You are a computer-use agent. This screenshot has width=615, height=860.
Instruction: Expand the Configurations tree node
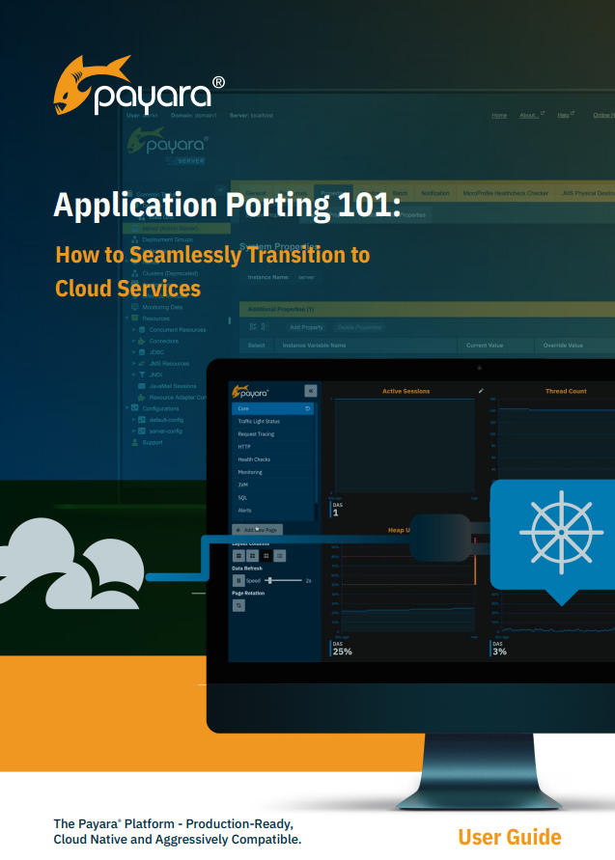pyautogui.click(x=126, y=408)
